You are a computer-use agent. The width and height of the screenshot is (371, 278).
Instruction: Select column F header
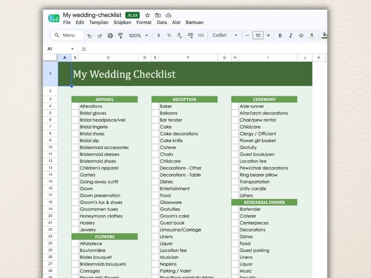[x=188, y=57]
